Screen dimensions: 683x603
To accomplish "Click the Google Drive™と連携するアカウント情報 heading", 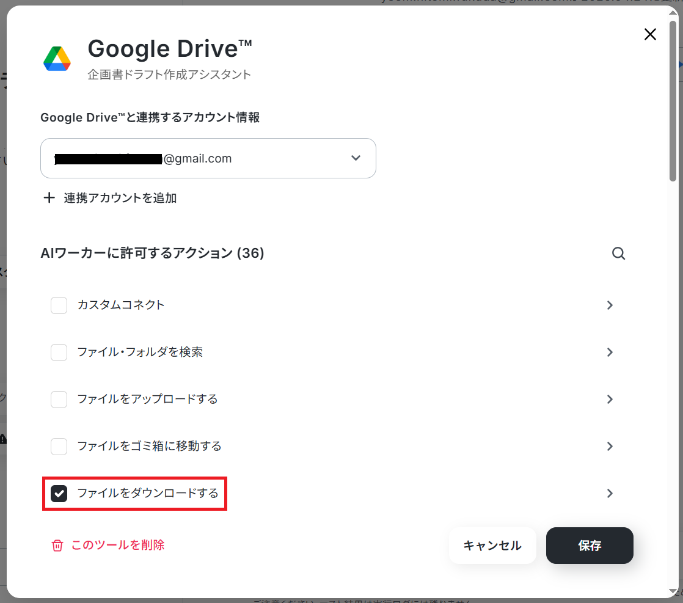I will (150, 117).
